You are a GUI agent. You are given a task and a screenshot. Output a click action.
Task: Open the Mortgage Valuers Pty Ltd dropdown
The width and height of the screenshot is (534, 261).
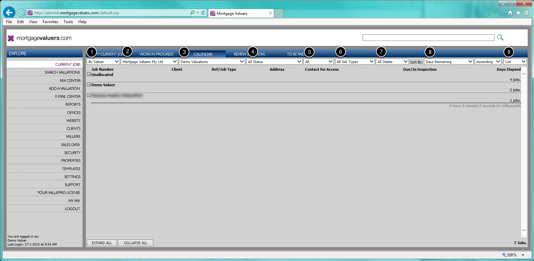point(150,62)
